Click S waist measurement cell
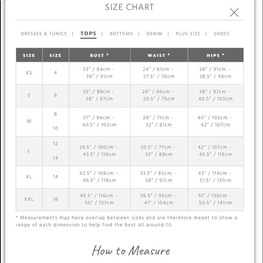Image resolution: width=263 pixels, height=263 pixels. [159, 95]
